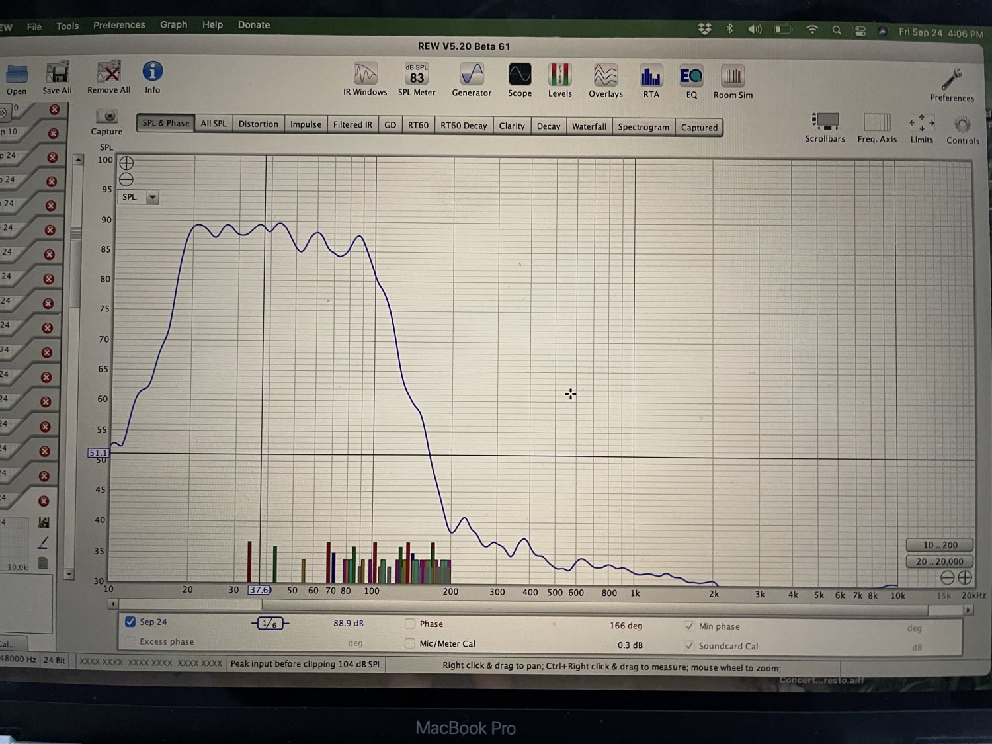
Task: Switch to the RT60 Decay tab
Action: click(464, 126)
